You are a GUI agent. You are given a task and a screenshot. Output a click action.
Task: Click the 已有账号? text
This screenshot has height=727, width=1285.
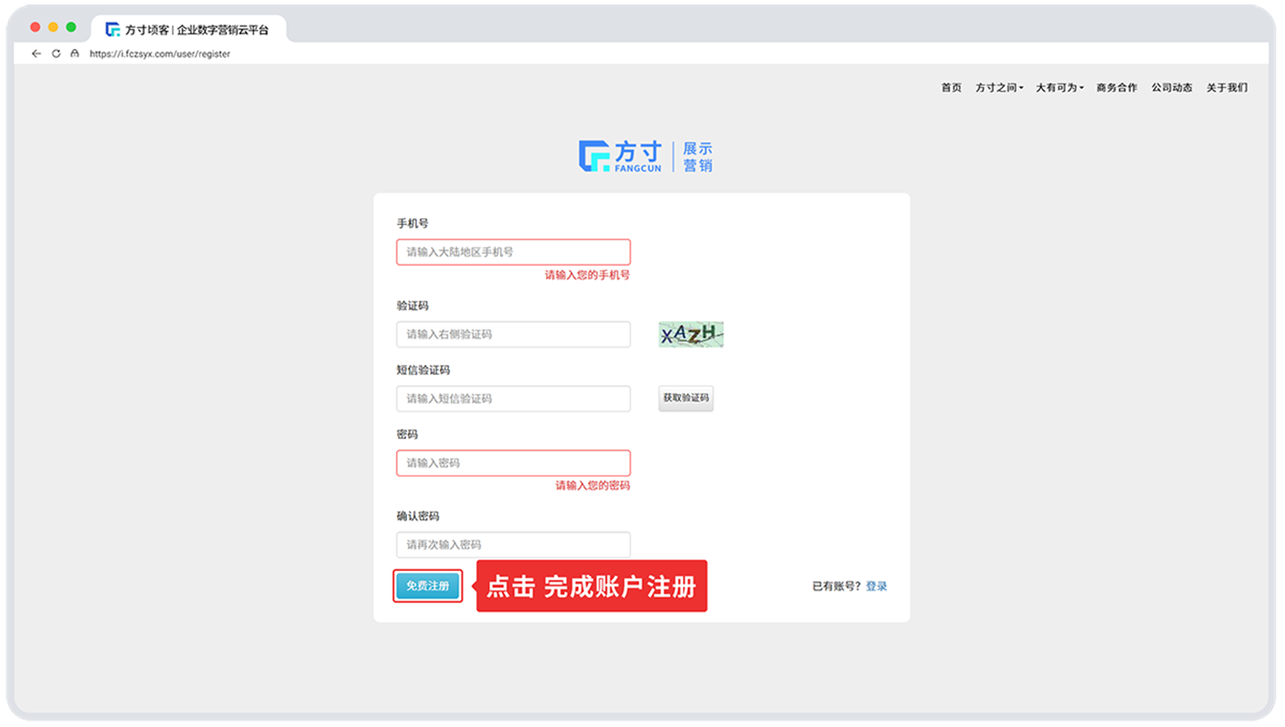point(836,587)
